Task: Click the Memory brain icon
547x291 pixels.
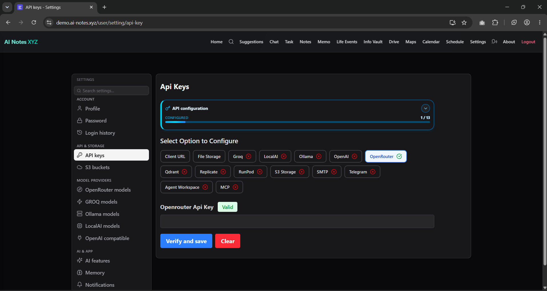Action: point(80,272)
